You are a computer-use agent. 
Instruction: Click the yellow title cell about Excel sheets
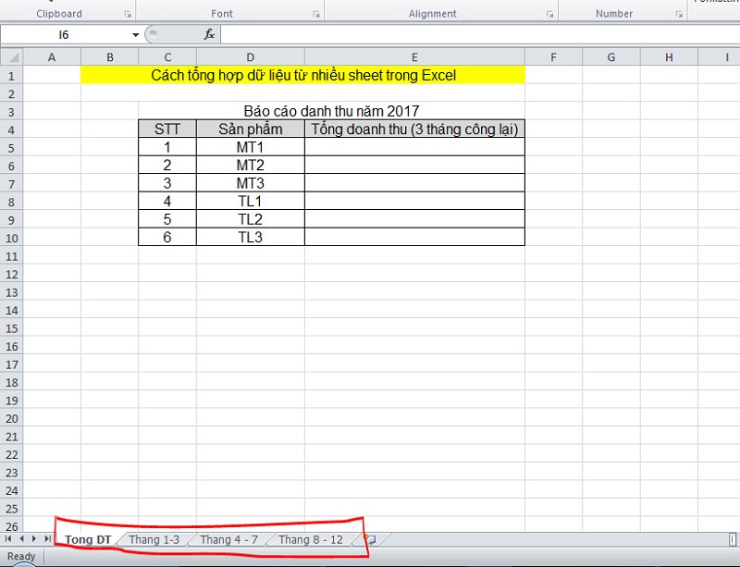click(x=303, y=75)
